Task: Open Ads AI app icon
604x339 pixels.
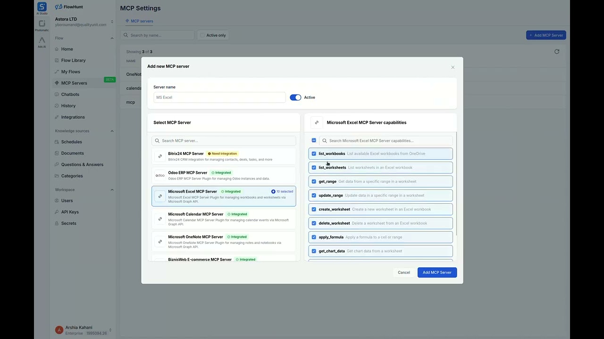Action: pyautogui.click(x=42, y=40)
